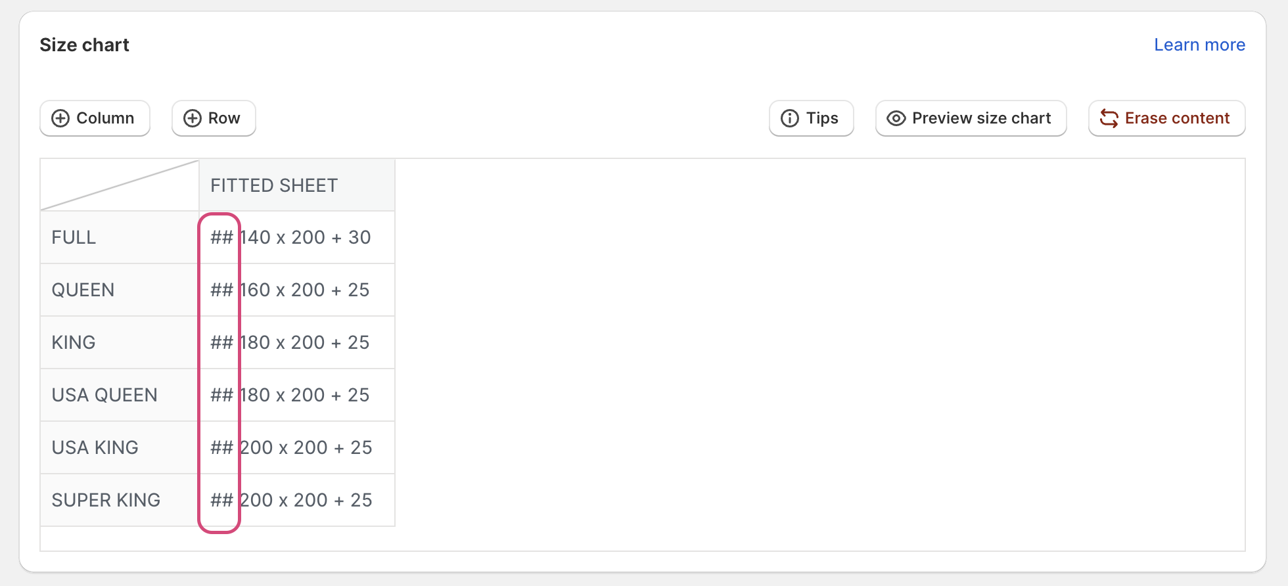Screen dimensions: 1288x586
Task: Select the QUEEN row label cell
Action: 118,290
